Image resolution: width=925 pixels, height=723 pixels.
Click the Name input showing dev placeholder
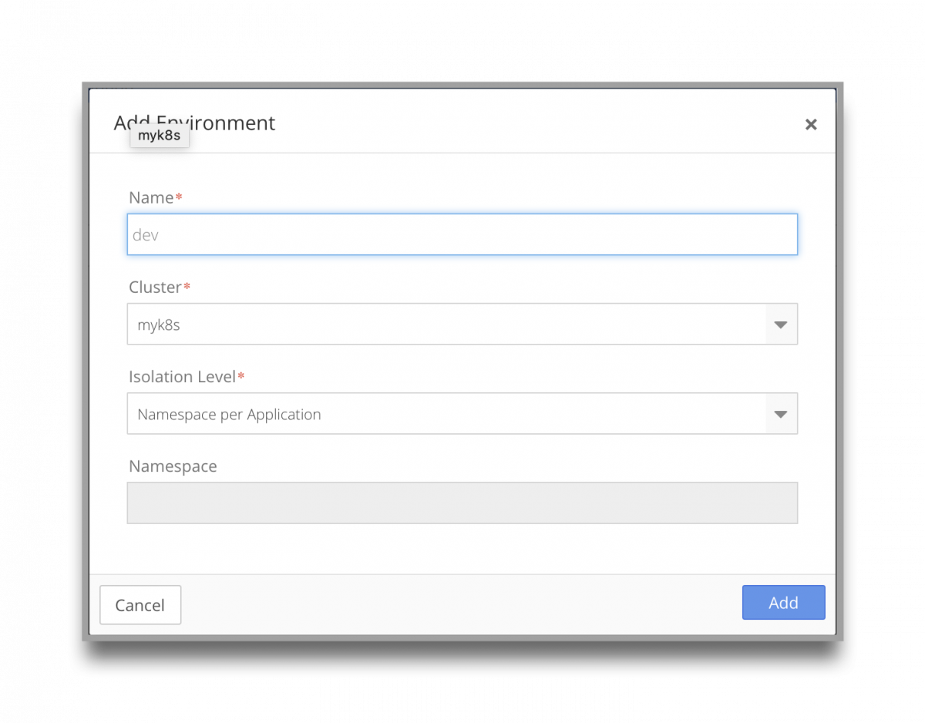pyautogui.click(x=462, y=234)
